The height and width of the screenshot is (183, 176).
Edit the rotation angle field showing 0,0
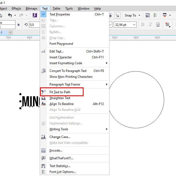tap(35, 25)
